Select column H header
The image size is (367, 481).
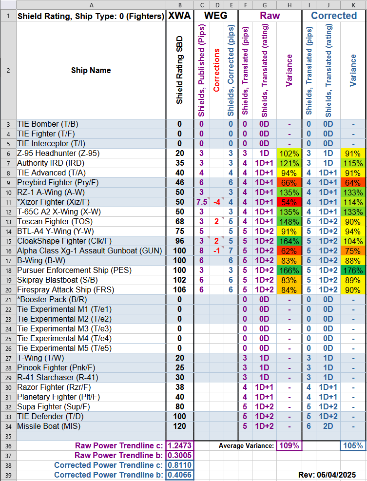(289, 5)
